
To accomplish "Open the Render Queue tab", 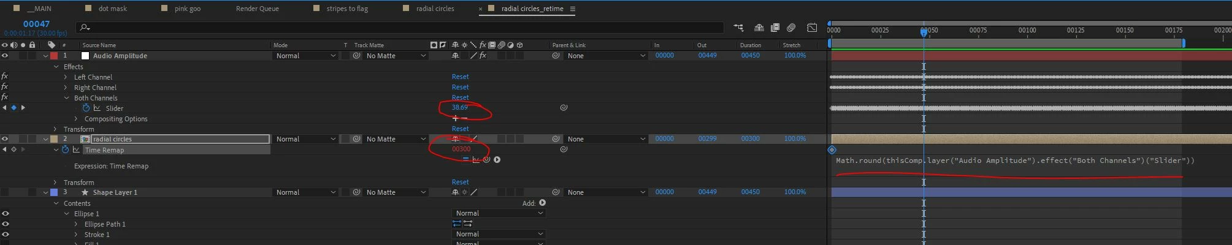I will click(258, 9).
